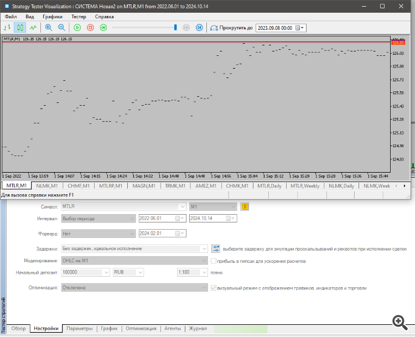Switch to the Параметры tab
Viewport: 415px width, 337px height.
79,329
